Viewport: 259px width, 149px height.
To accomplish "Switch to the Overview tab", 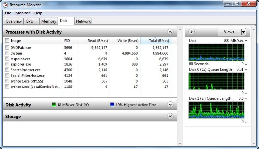I will click(13, 21).
